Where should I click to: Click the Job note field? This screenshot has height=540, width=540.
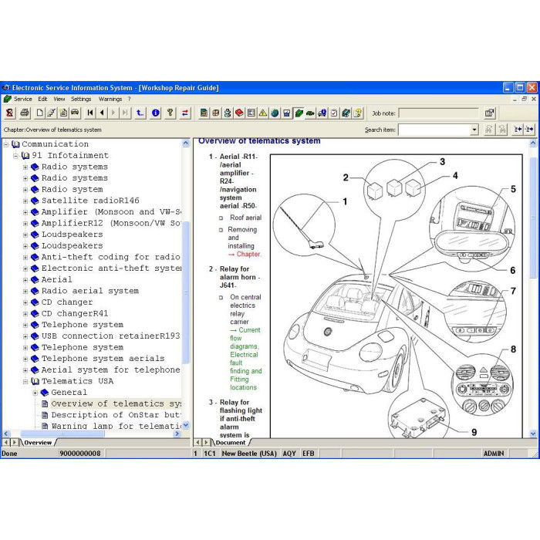coord(439,113)
